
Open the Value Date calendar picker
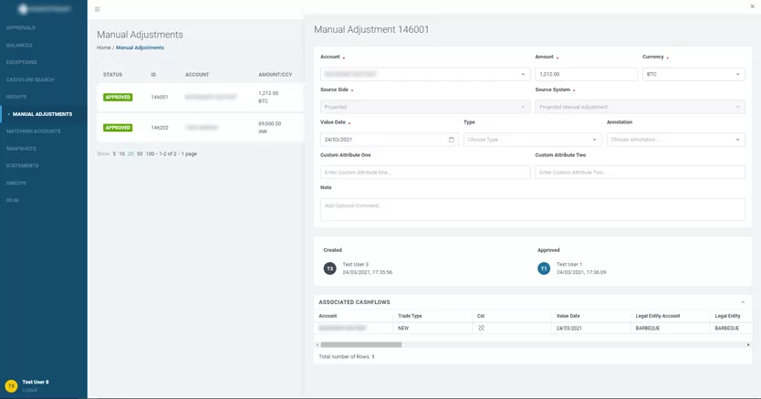click(451, 140)
